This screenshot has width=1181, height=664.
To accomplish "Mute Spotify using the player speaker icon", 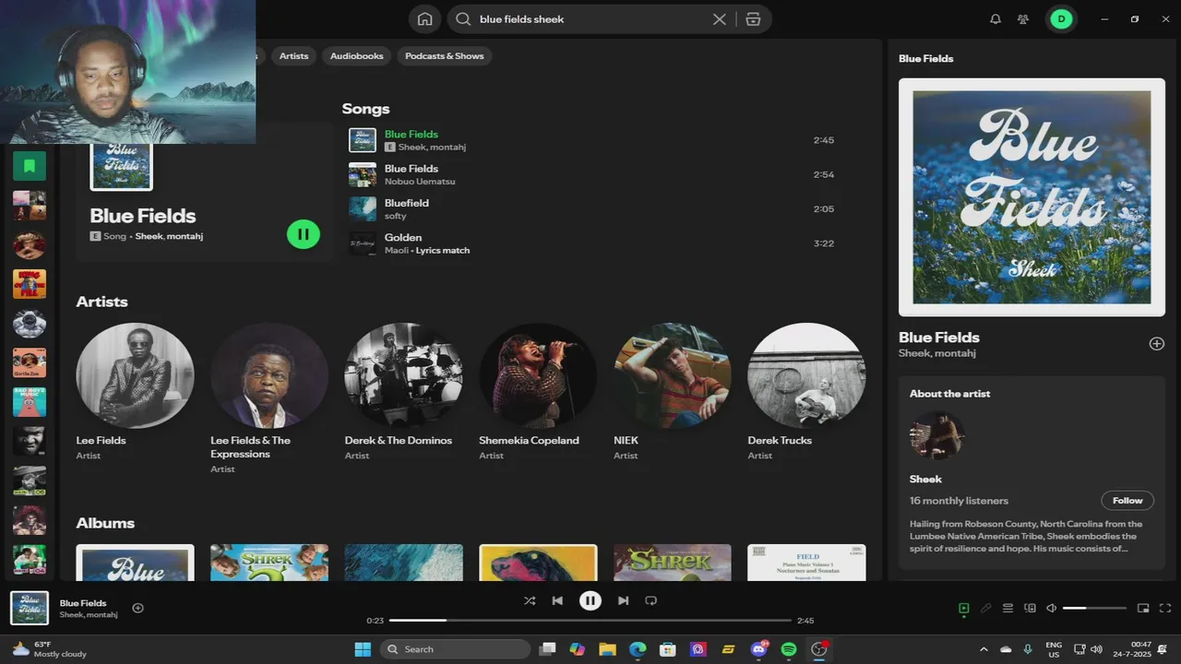I will pos(1052,608).
